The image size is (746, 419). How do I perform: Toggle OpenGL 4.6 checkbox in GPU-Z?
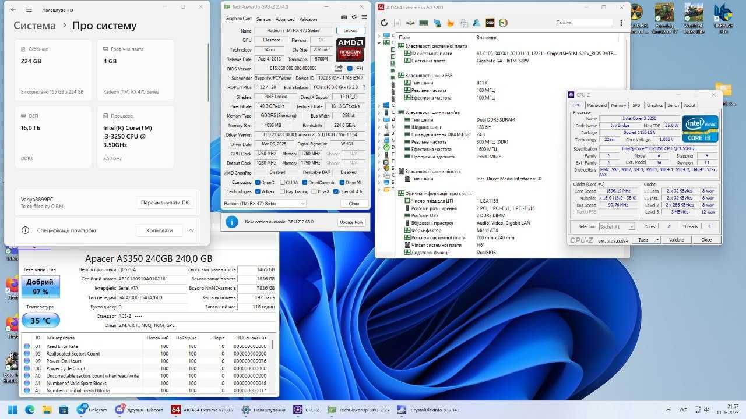(336, 191)
